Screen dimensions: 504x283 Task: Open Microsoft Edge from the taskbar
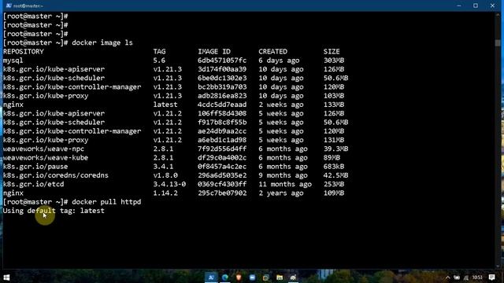click(225, 277)
